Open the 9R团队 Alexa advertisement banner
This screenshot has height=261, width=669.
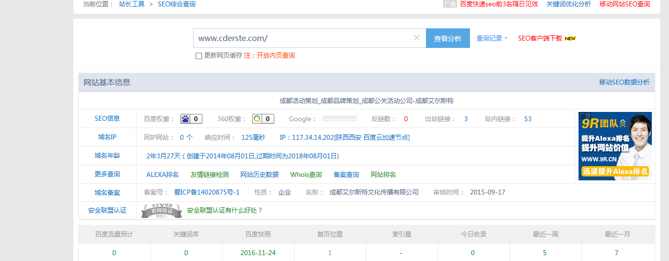coord(615,146)
